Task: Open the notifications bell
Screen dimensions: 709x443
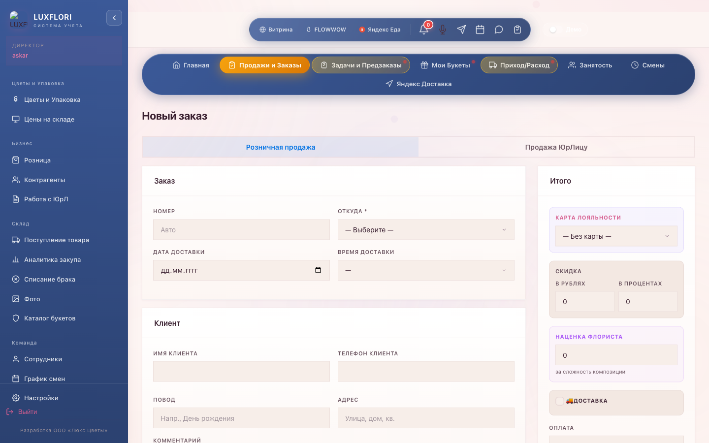Action: click(x=424, y=30)
